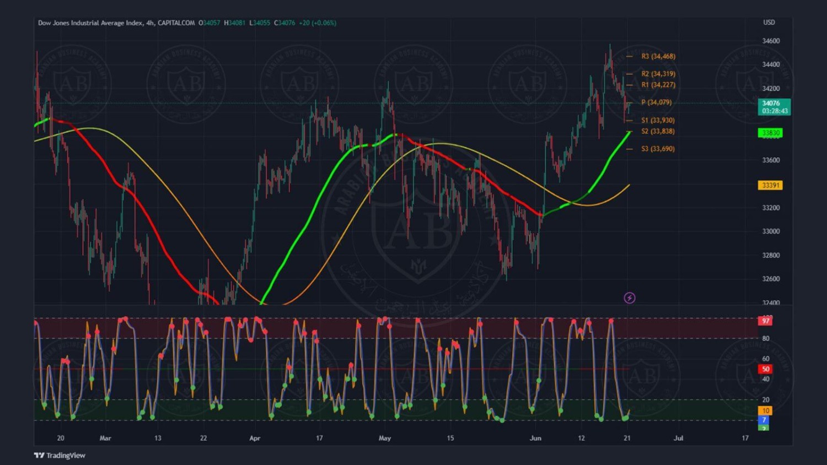Click the USD currency label
Viewport: 827px width, 465px height.
pyautogui.click(x=769, y=23)
